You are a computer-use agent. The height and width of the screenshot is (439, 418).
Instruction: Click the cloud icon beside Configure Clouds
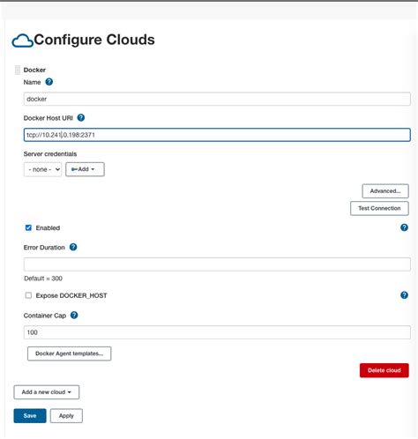click(22, 41)
